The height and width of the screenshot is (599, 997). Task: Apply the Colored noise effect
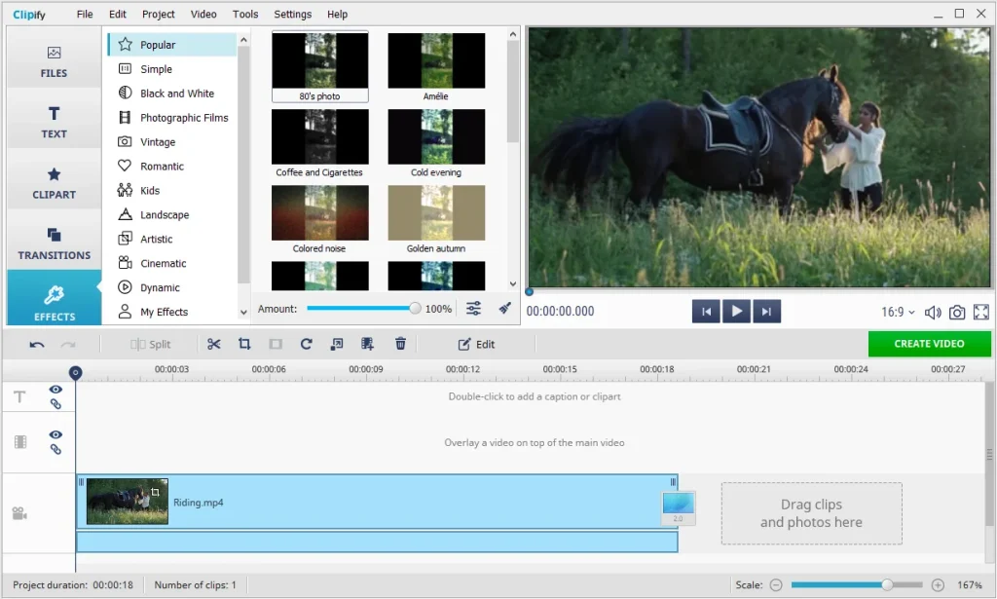click(x=319, y=219)
